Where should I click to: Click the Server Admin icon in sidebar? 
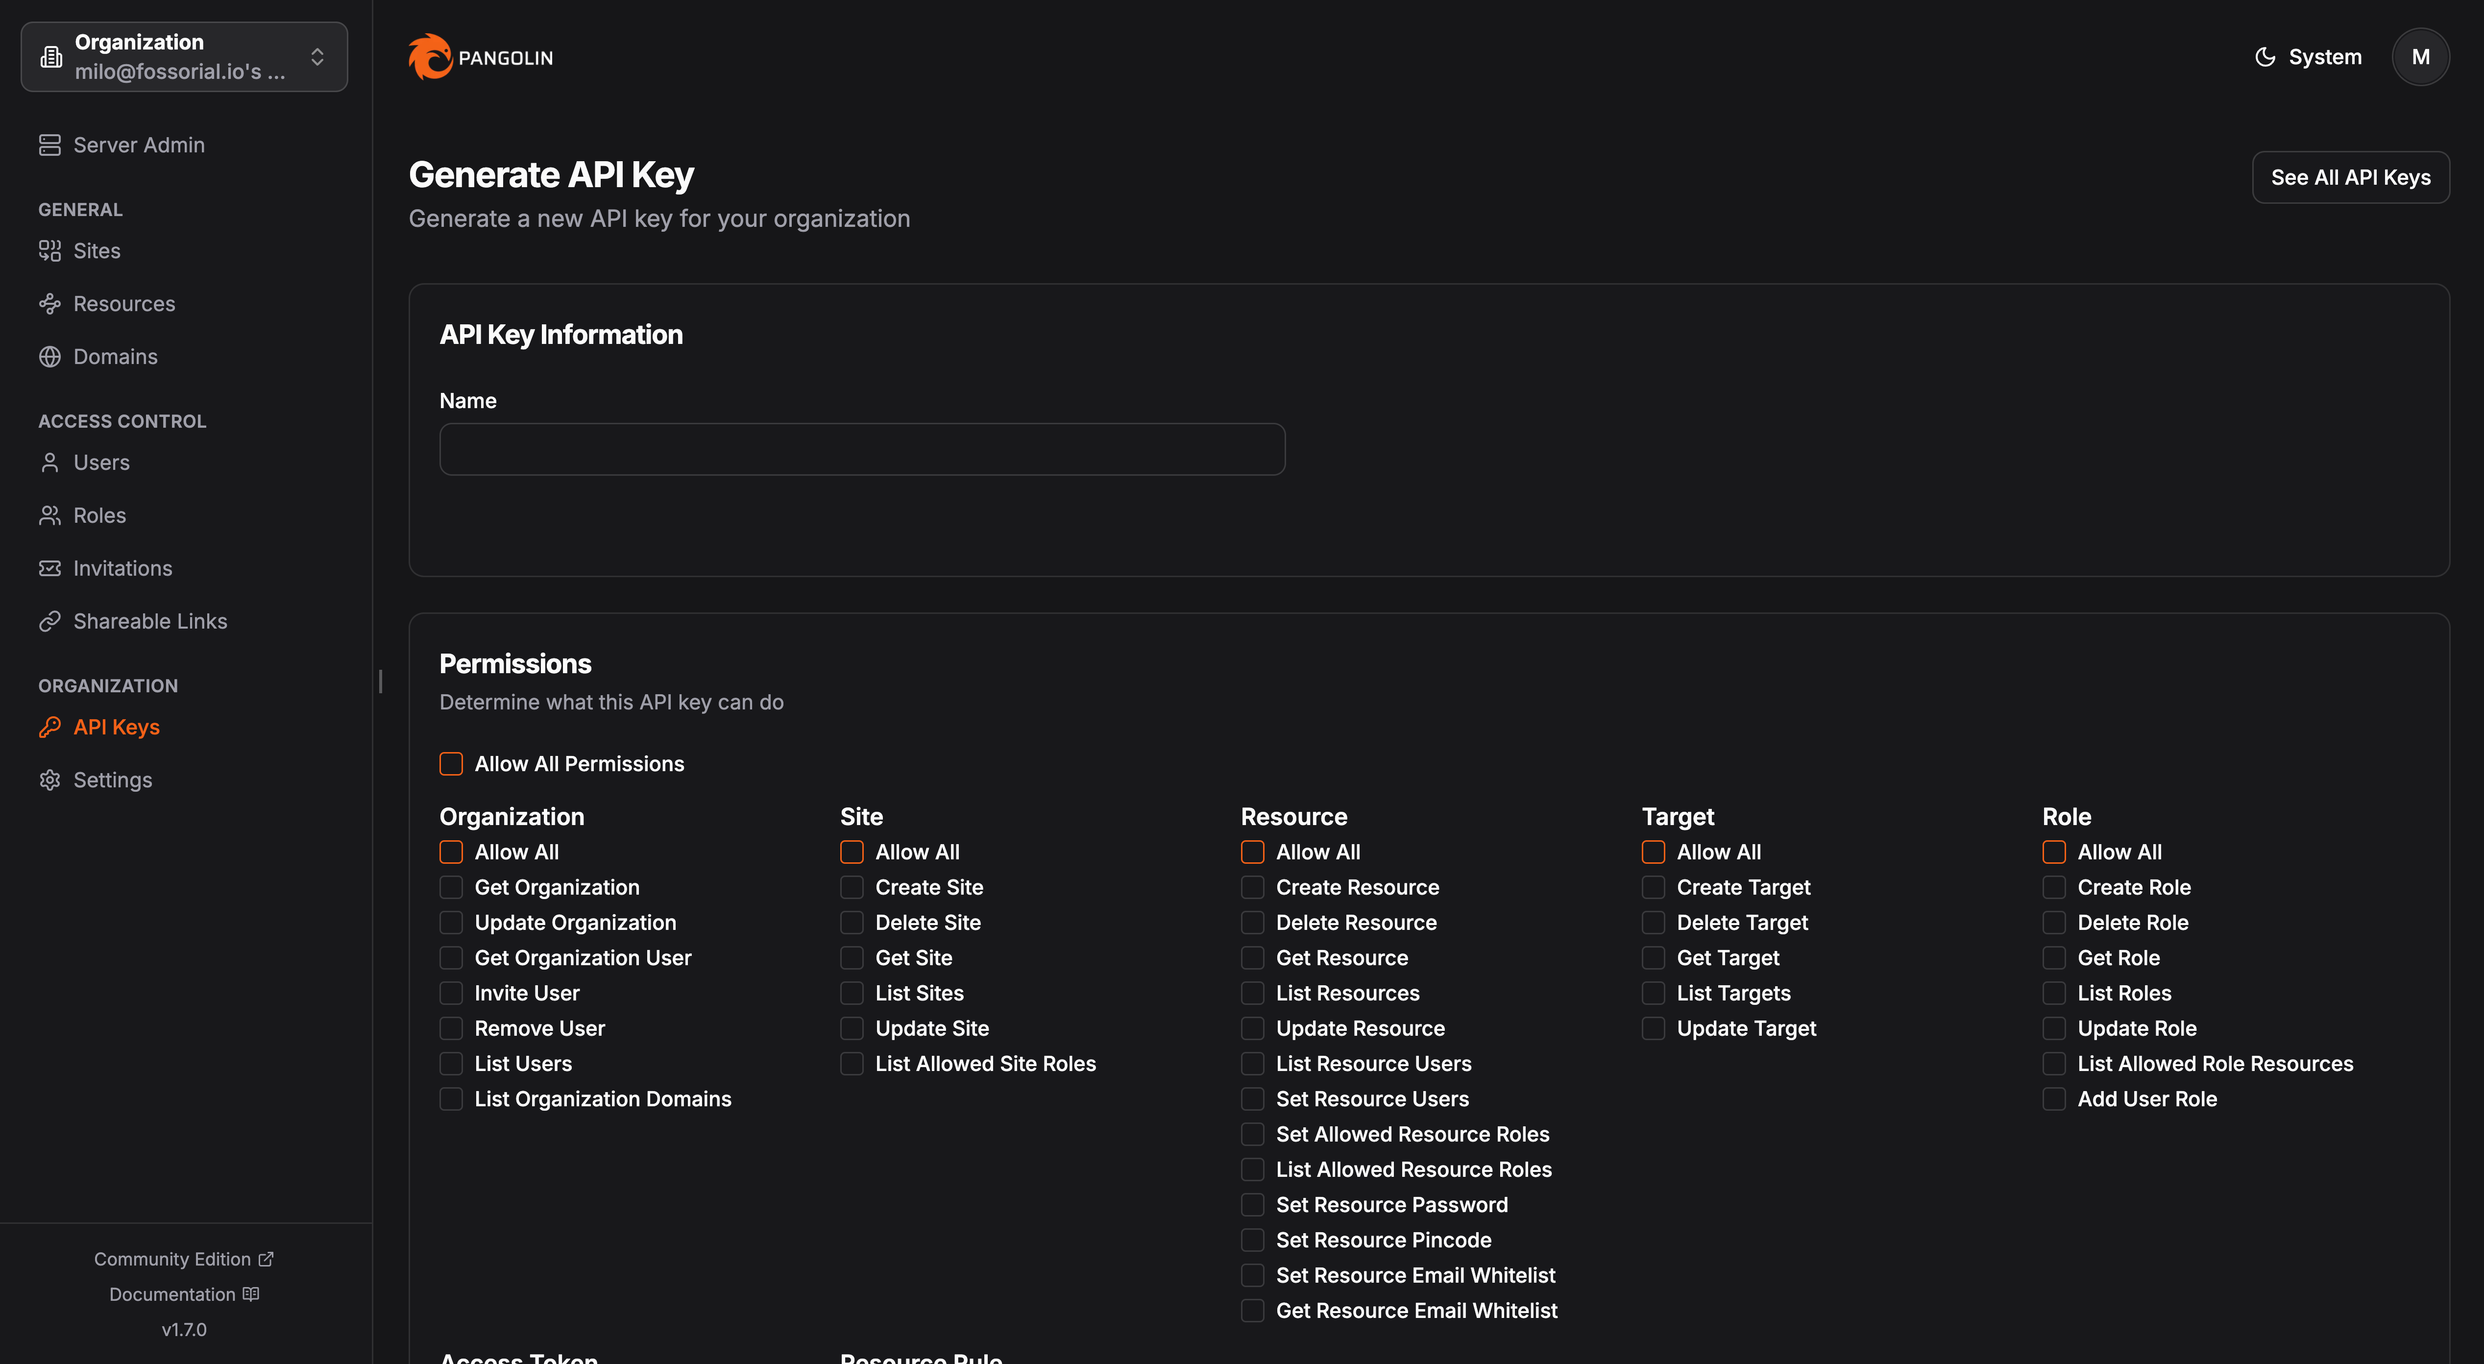[50, 145]
